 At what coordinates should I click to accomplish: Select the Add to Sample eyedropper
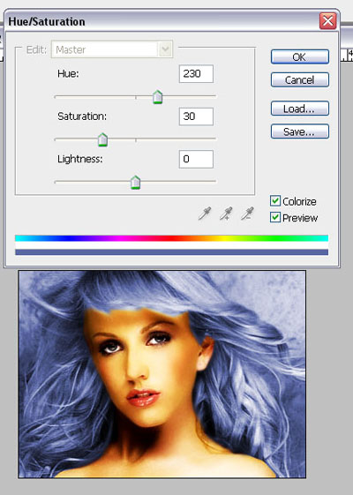[x=226, y=214]
